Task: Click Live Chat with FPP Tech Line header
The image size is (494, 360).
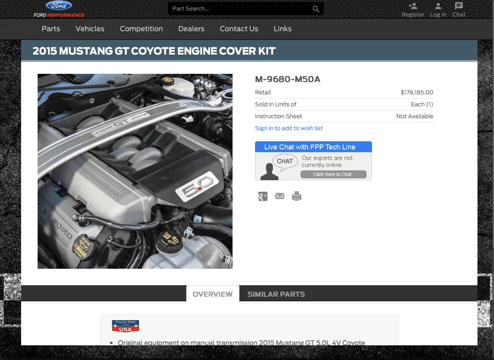Action: (x=313, y=147)
